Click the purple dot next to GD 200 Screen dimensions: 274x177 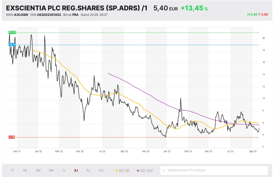click(138, 171)
